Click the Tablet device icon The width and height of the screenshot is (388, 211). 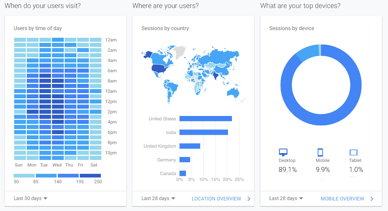point(353,152)
